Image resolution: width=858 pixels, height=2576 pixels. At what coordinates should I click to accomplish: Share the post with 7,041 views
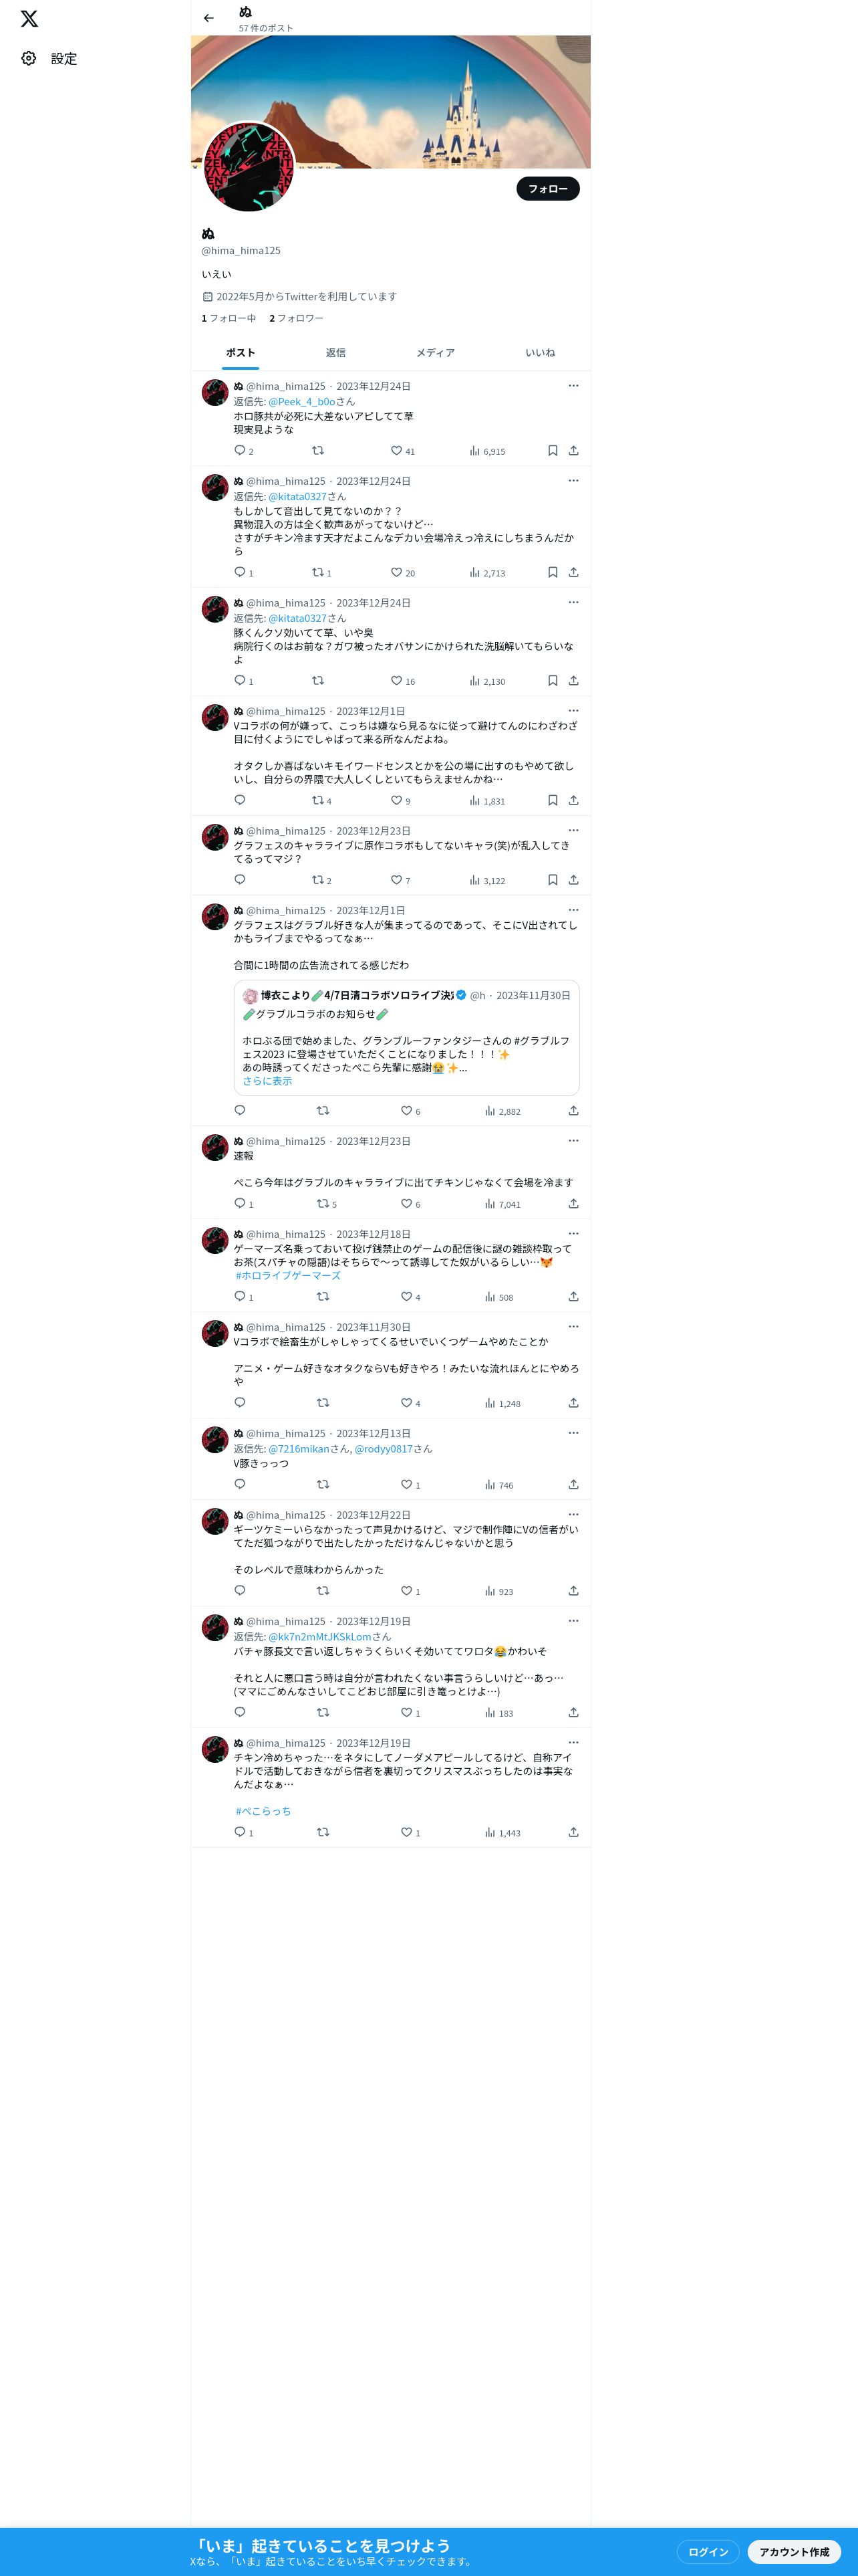point(573,1204)
